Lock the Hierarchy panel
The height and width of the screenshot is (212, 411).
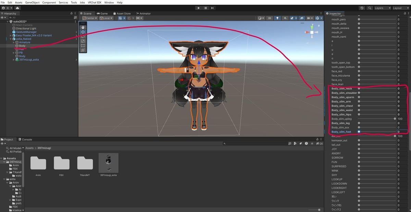click(71, 13)
